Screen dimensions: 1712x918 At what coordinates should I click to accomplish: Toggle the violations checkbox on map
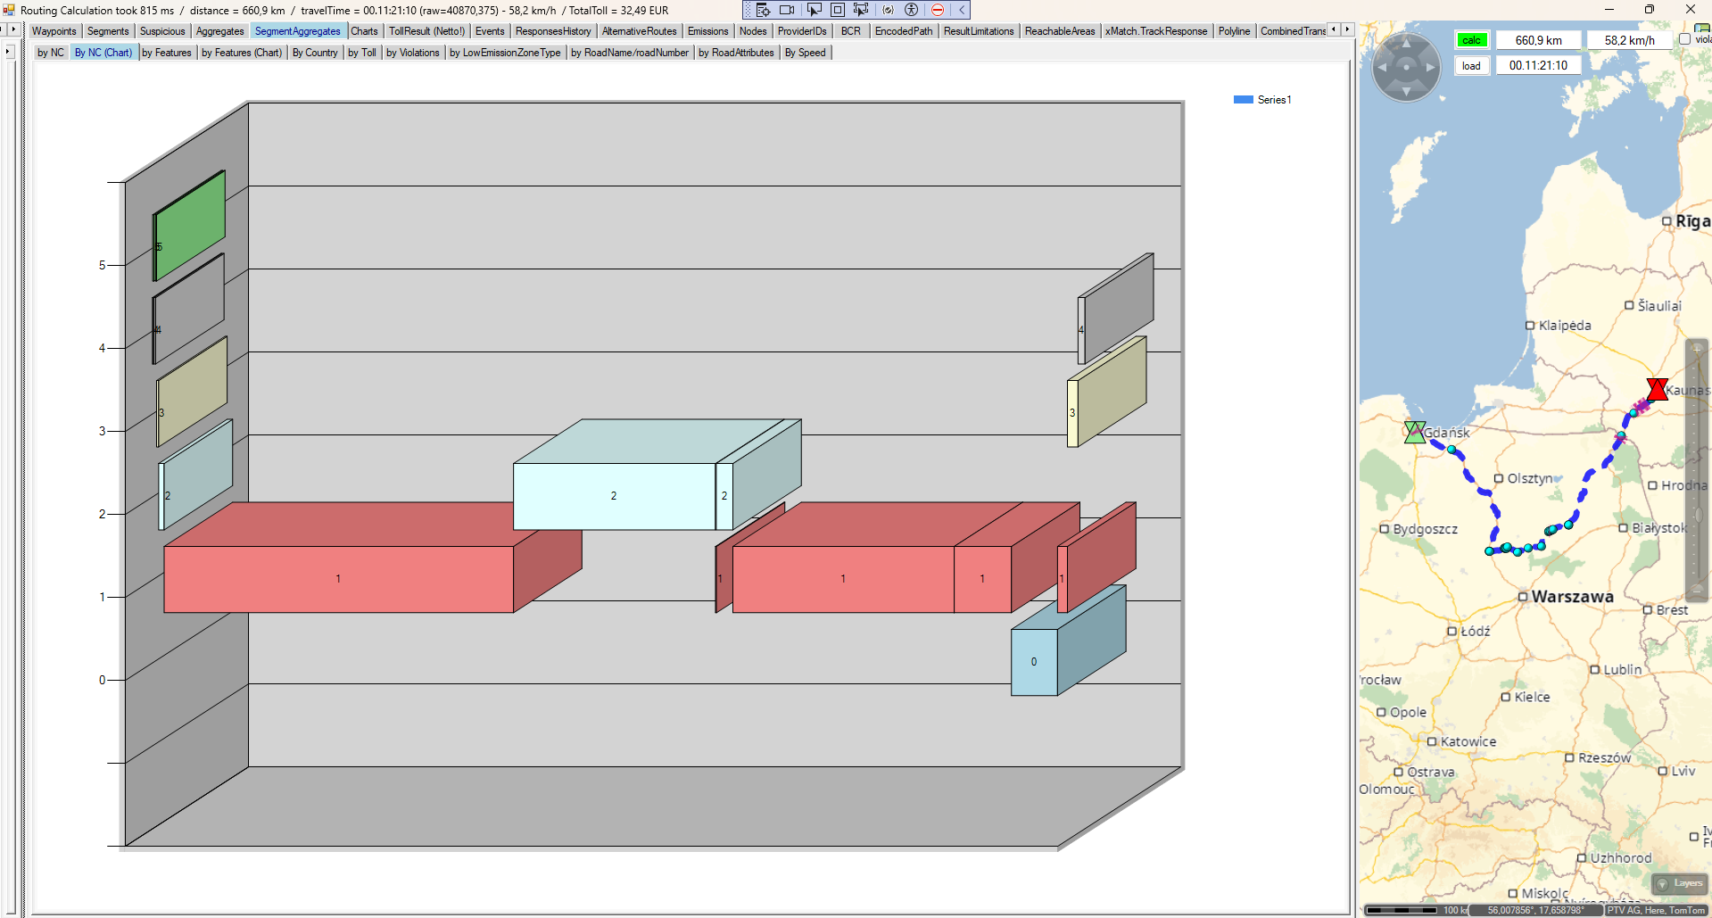coord(1684,39)
